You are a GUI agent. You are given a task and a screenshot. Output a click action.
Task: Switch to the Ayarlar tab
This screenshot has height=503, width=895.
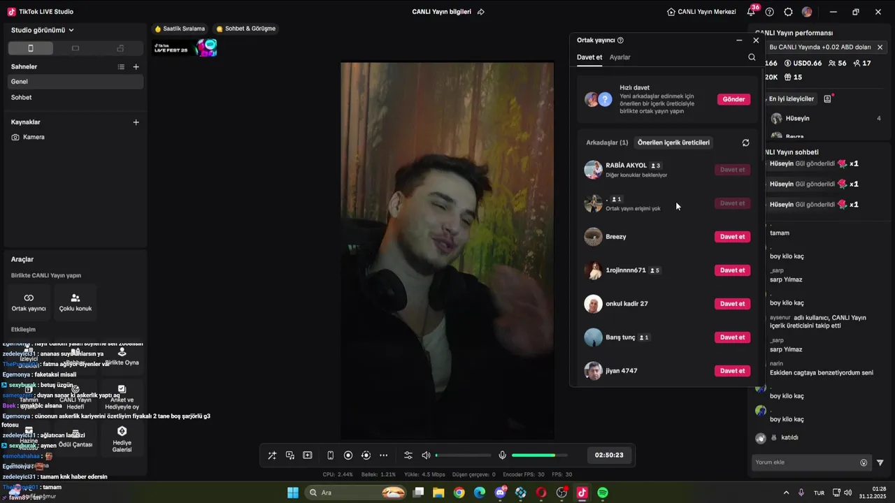click(x=620, y=57)
